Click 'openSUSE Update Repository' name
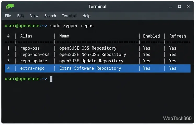Screen dimensions: 196x125 (x=91, y=61)
